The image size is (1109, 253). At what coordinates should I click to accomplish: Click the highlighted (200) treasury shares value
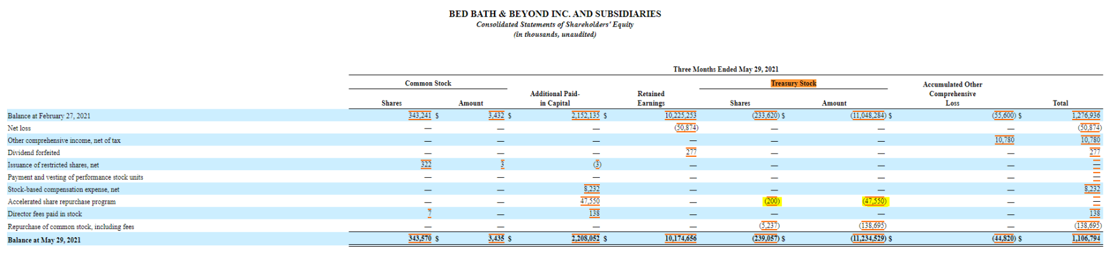click(x=771, y=201)
